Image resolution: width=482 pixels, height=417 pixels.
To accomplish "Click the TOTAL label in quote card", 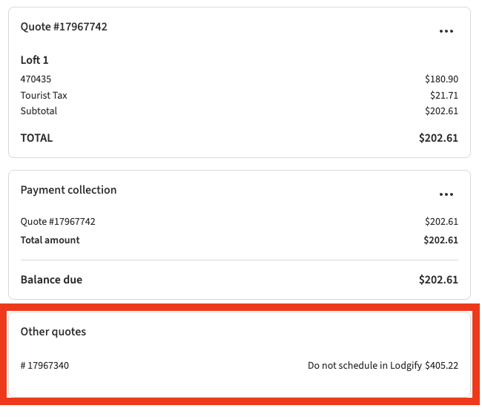I will click(36, 137).
